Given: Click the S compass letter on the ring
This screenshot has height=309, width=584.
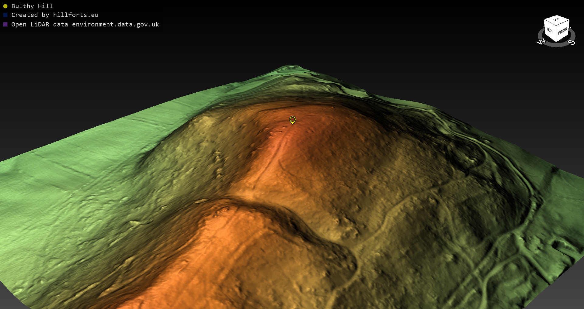Looking at the screenshot, I should 572,42.
